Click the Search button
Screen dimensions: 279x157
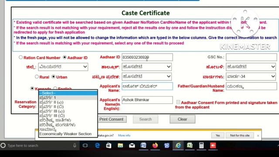(146, 119)
